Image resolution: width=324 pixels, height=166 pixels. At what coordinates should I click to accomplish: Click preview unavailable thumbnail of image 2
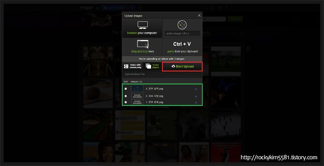pos(137,96)
